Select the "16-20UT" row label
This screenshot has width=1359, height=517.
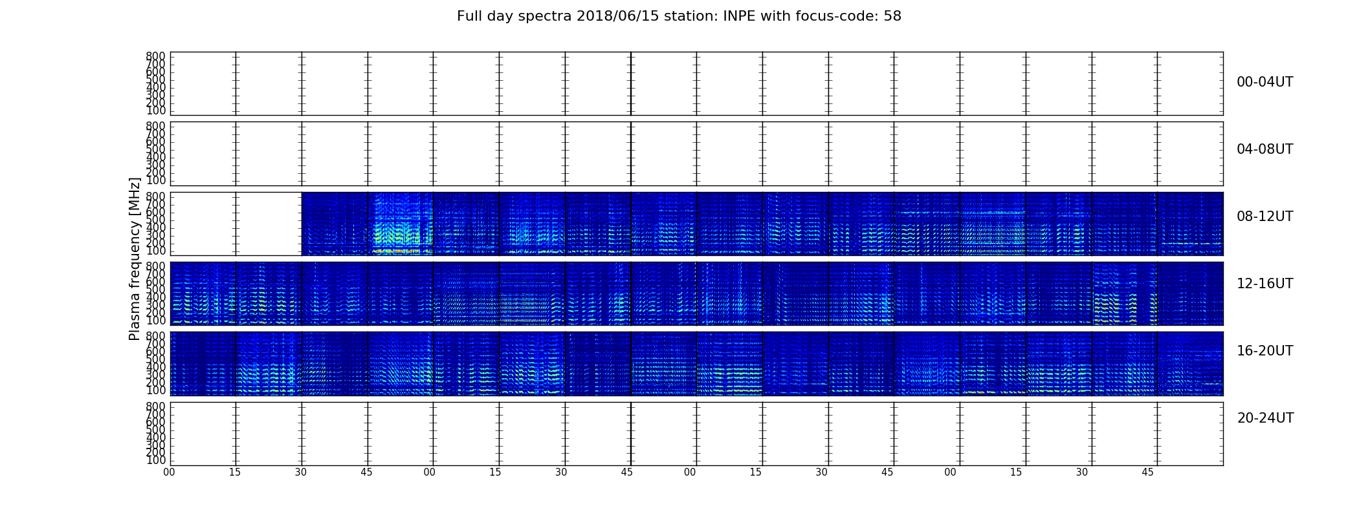[1265, 351]
